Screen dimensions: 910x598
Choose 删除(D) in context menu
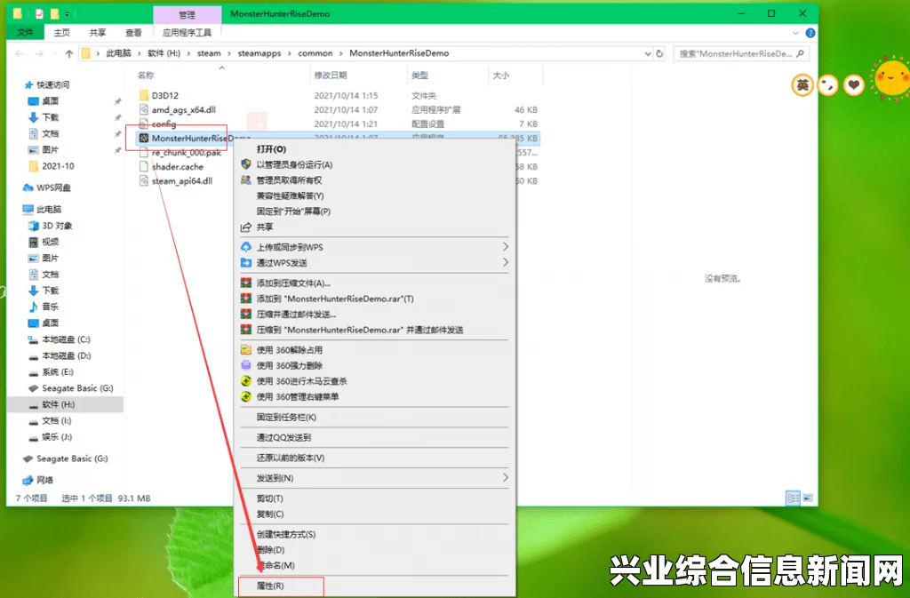270,550
